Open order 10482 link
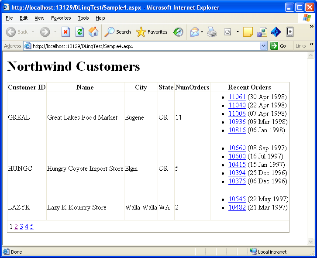The height and width of the screenshot is (258, 317). [237, 207]
